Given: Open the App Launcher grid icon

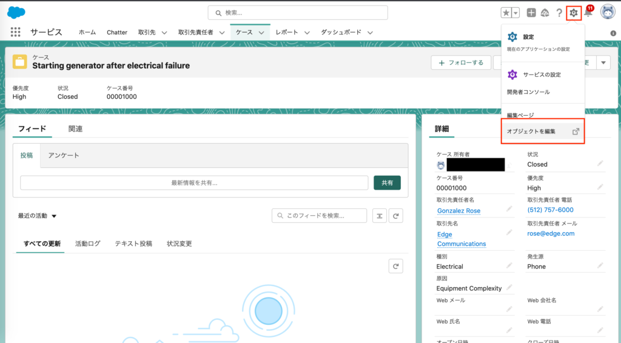Looking at the screenshot, I should (x=16, y=32).
